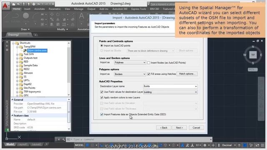Click the Plot printer quick access icon

point(34,4)
